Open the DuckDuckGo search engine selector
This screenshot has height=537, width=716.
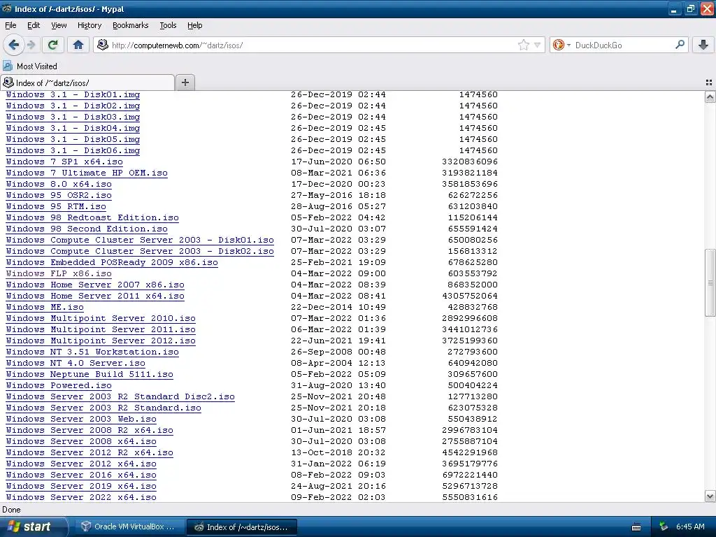click(x=561, y=45)
